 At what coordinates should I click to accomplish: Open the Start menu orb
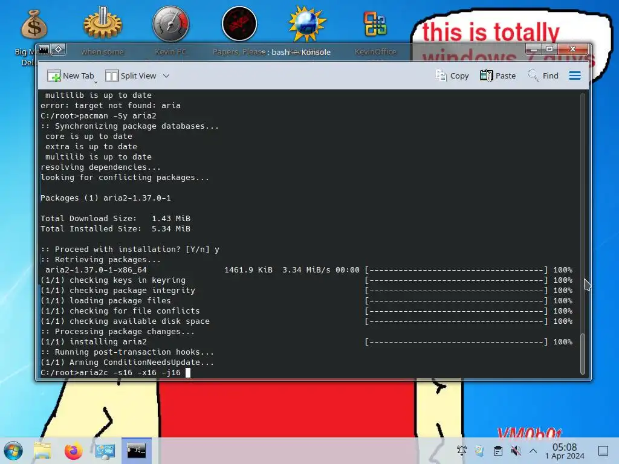(13, 451)
